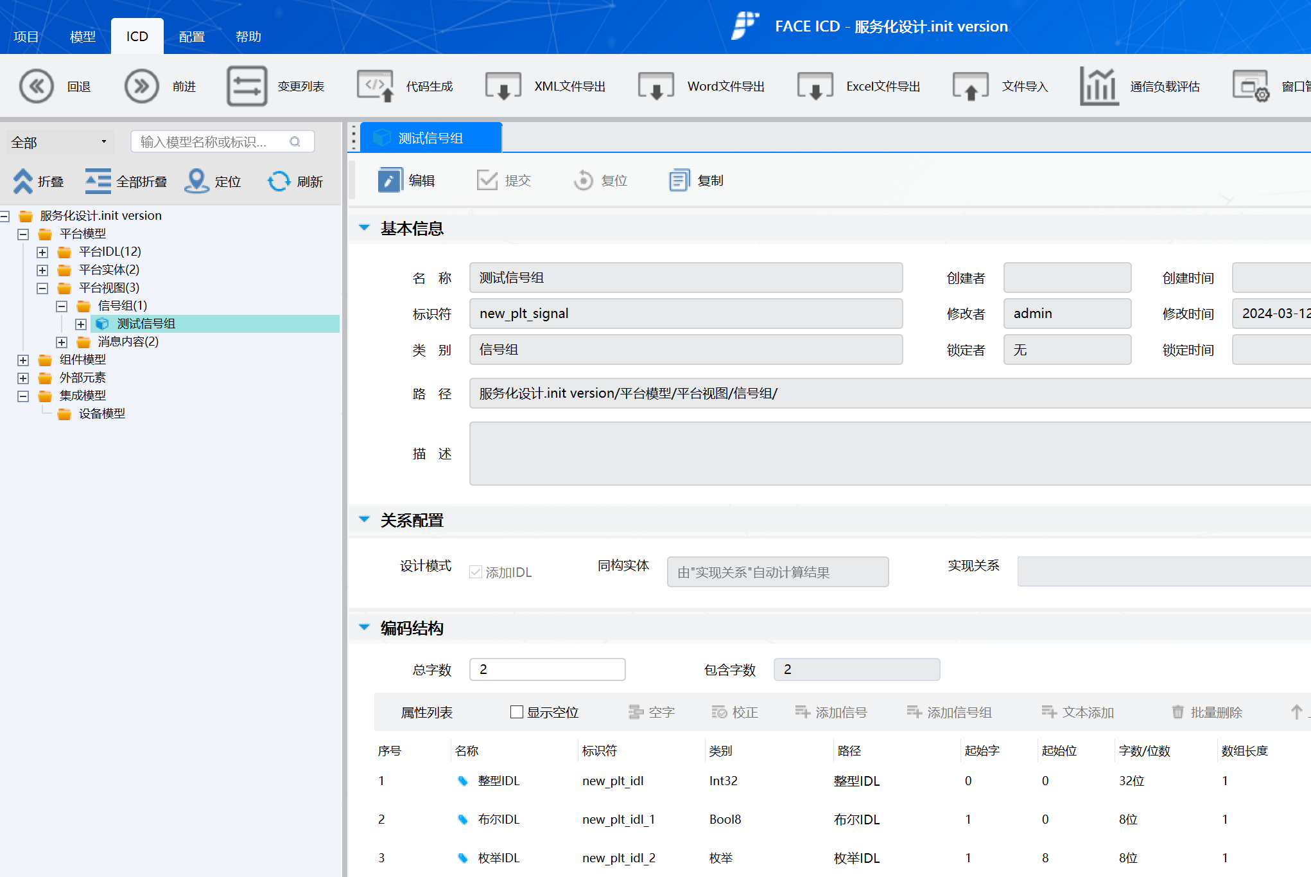Viewport: 1311px width, 877px height.
Task: Open the 模型 menu tab
Action: 83,37
